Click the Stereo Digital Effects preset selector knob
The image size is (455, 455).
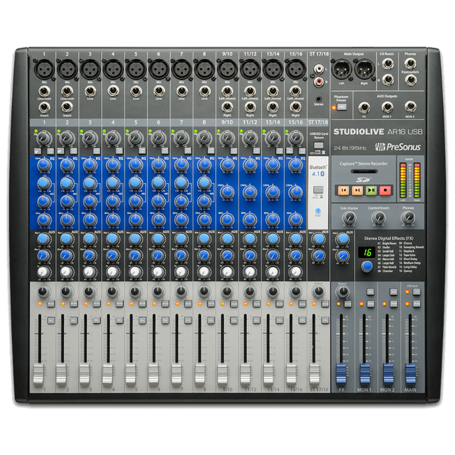(x=369, y=266)
